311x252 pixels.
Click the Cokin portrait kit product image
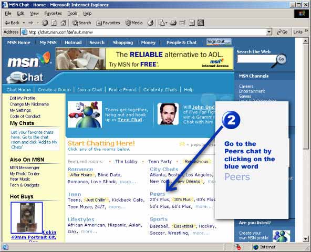tap(27, 217)
